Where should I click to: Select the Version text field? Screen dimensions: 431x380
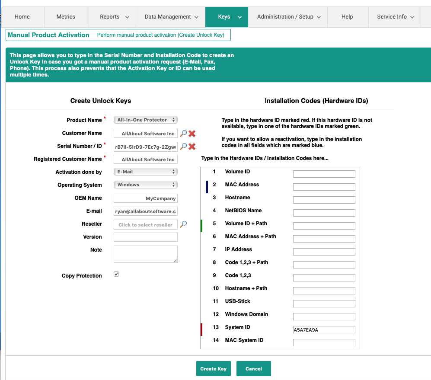coord(145,237)
